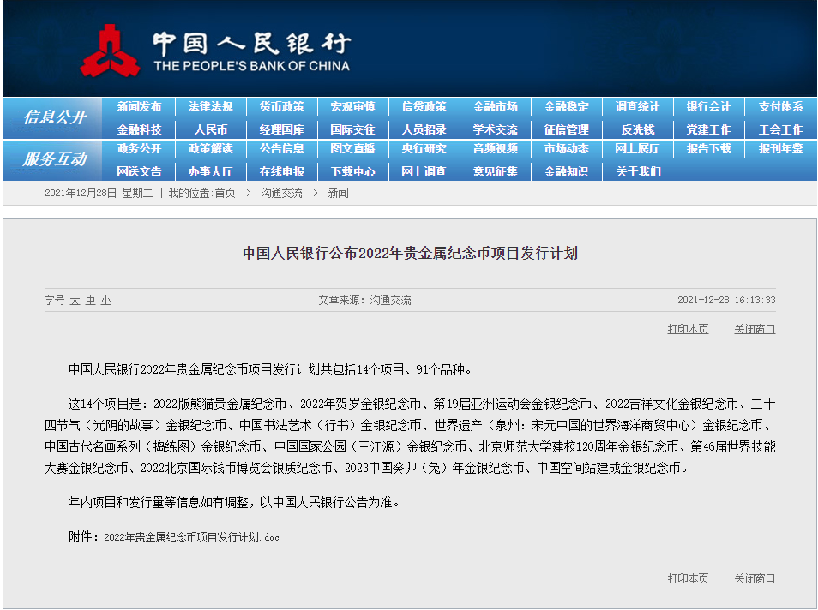Open 市场动态 section
818x610 pixels.
(566, 148)
